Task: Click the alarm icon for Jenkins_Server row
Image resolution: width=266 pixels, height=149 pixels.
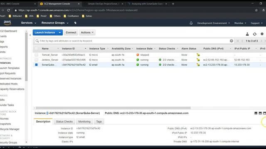Action: (x=198, y=60)
